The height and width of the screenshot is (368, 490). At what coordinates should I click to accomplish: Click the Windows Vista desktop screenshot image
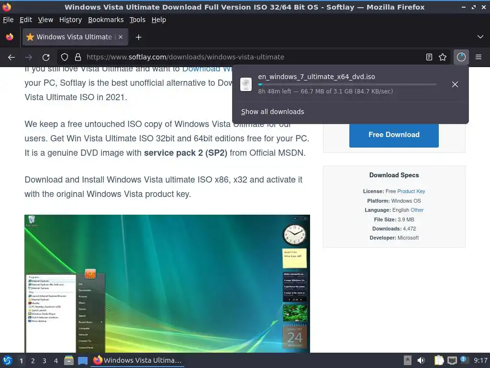pos(167,284)
